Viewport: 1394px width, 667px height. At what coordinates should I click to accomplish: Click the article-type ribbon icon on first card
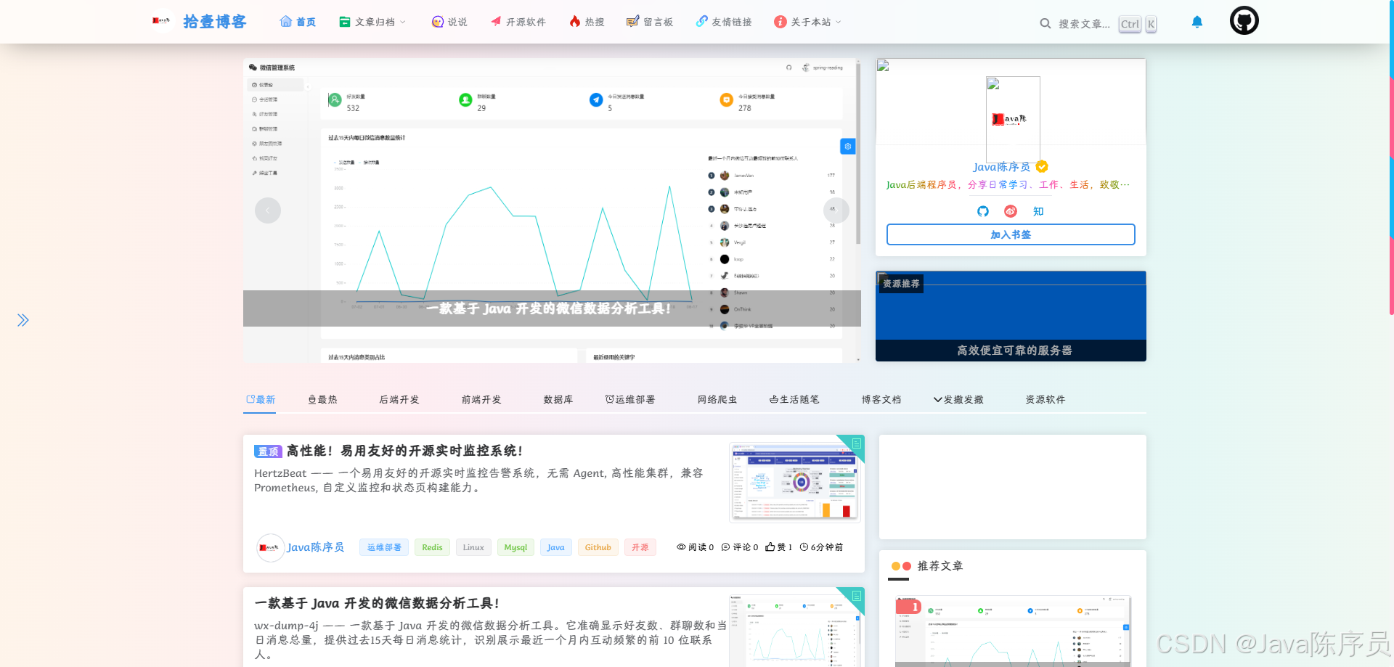[x=856, y=443]
